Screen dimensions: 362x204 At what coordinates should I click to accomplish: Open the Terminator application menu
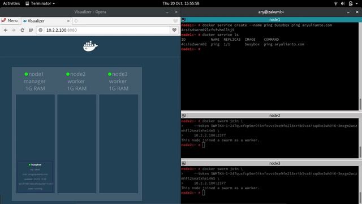(40, 3)
